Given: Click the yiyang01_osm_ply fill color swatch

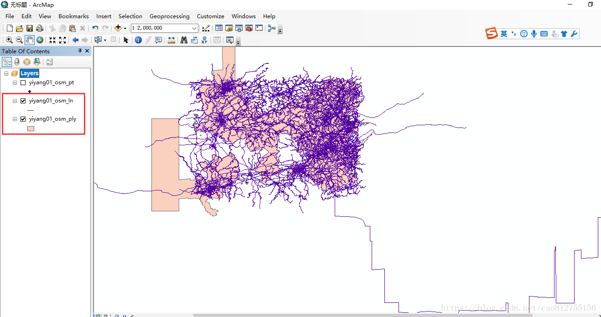Looking at the screenshot, I should coord(31,129).
